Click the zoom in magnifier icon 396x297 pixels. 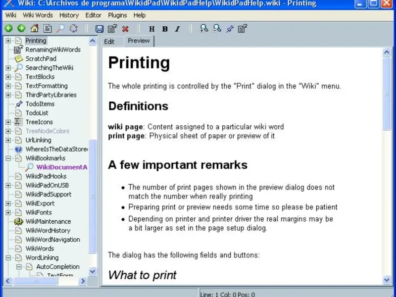203,28
